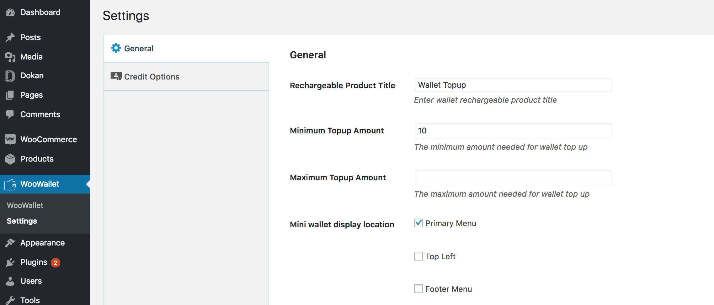This screenshot has width=714, height=305.
Task: Open the WooWallet submenu link
Action: coord(25,205)
